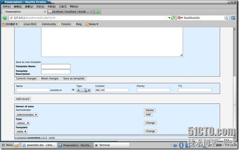Image resolution: width=239 pixels, height=150 pixels.
Task: Open the Edit menu (编辑)
Action: click(18, 7)
